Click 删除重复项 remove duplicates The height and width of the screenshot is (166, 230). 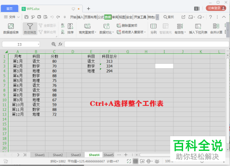coord(127,25)
